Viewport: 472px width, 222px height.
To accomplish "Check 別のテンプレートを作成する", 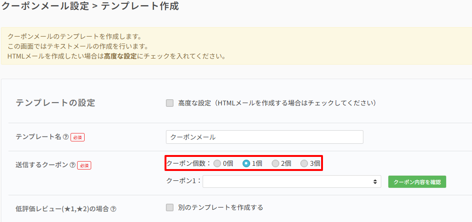I will pyautogui.click(x=170, y=207).
